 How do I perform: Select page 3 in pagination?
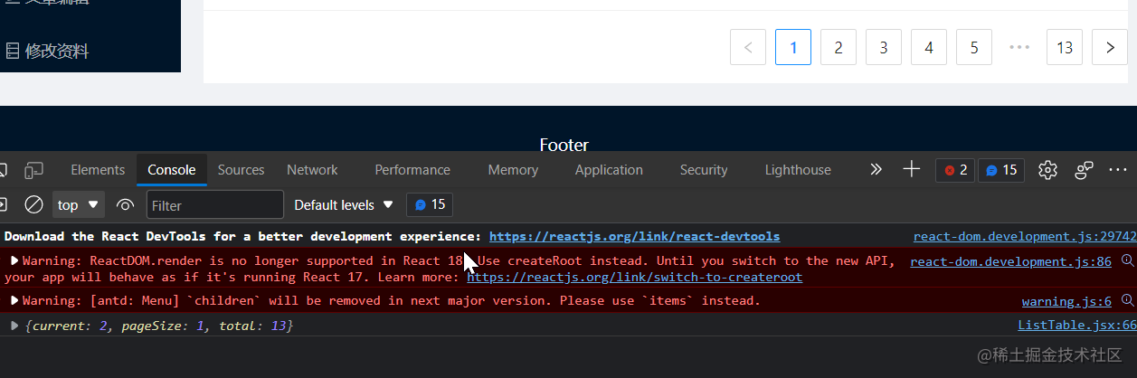(884, 47)
